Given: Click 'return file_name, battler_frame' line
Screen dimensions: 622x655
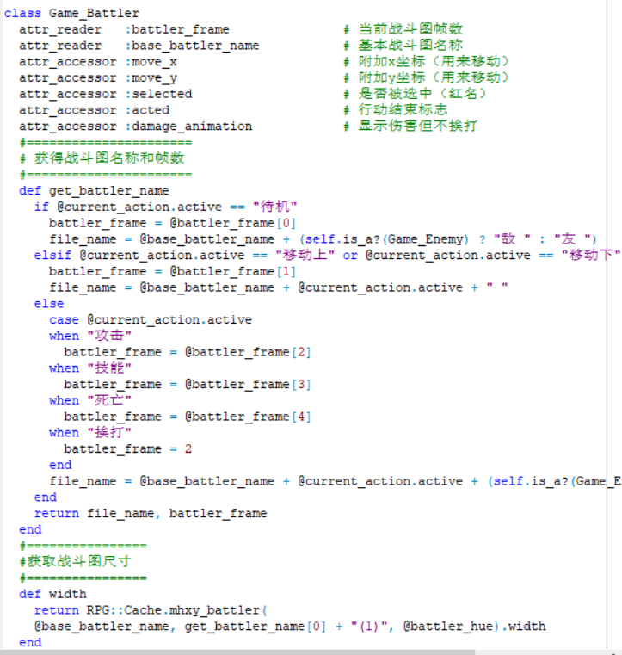Looking at the screenshot, I should pyautogui.click(x=151, y=513).
